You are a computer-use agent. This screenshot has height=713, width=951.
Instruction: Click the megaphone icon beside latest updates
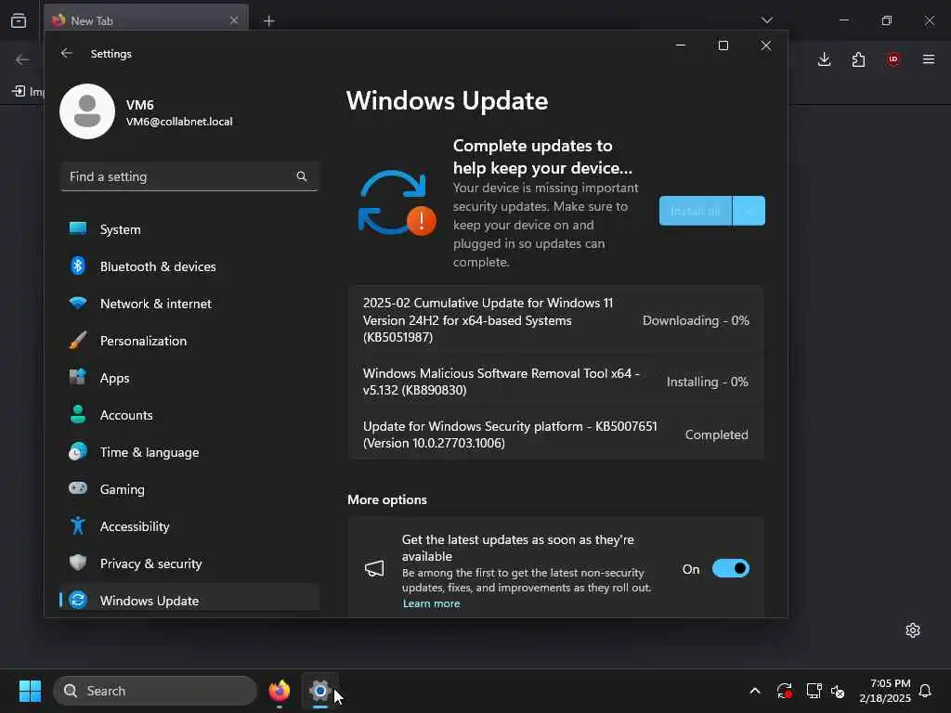[x=374, y=569]
